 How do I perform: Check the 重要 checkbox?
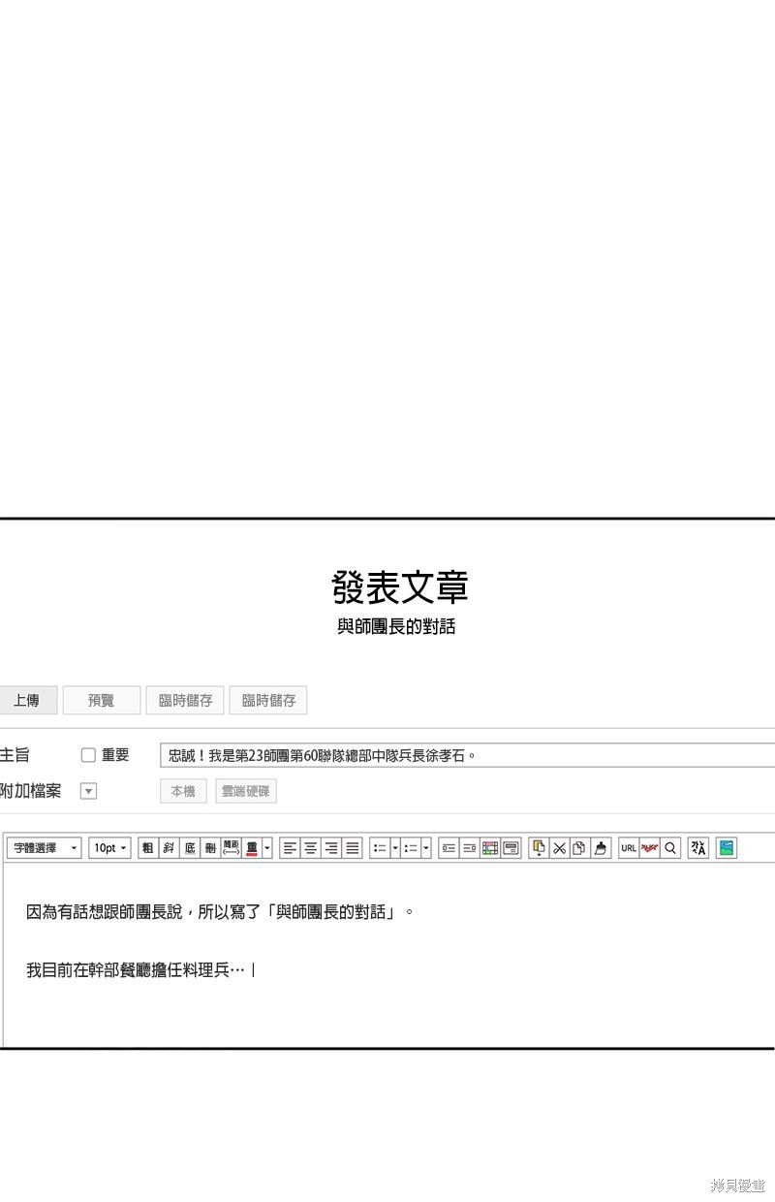[88, 755]
